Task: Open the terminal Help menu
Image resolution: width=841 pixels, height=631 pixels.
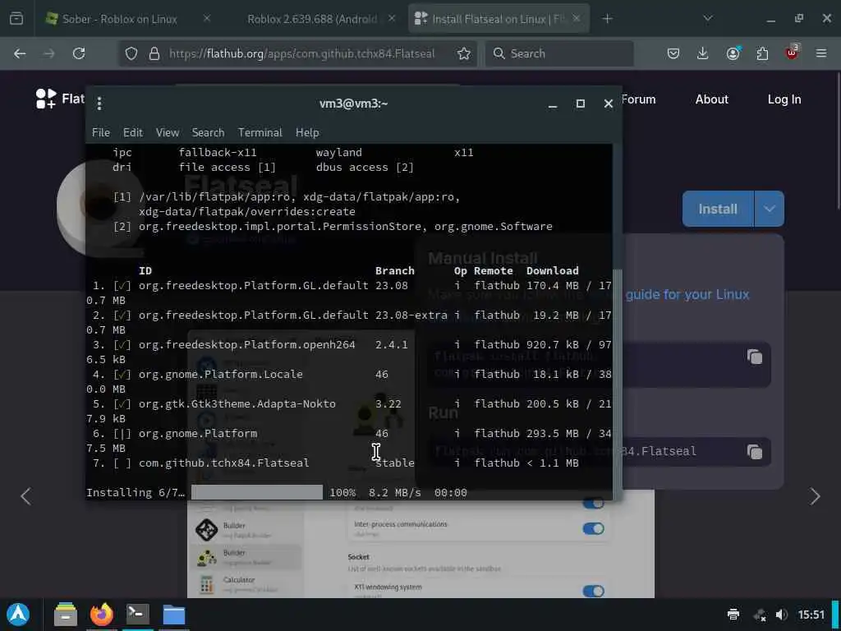Action: [x=307, y=132]
